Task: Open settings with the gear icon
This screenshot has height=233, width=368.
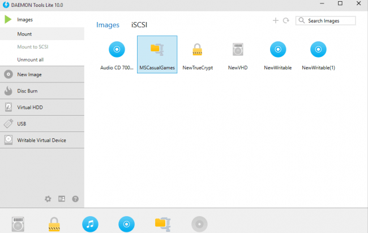Action: (48, 199)
